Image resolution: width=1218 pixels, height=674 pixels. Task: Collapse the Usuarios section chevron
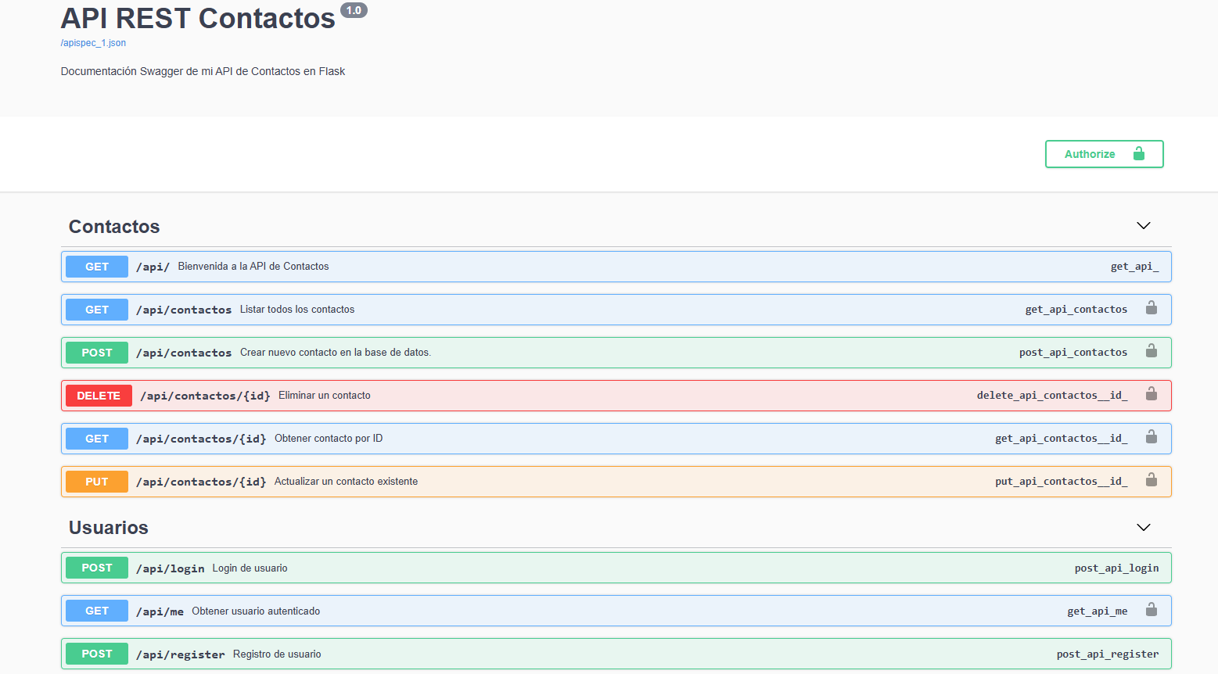click(x=1143, y=528)
